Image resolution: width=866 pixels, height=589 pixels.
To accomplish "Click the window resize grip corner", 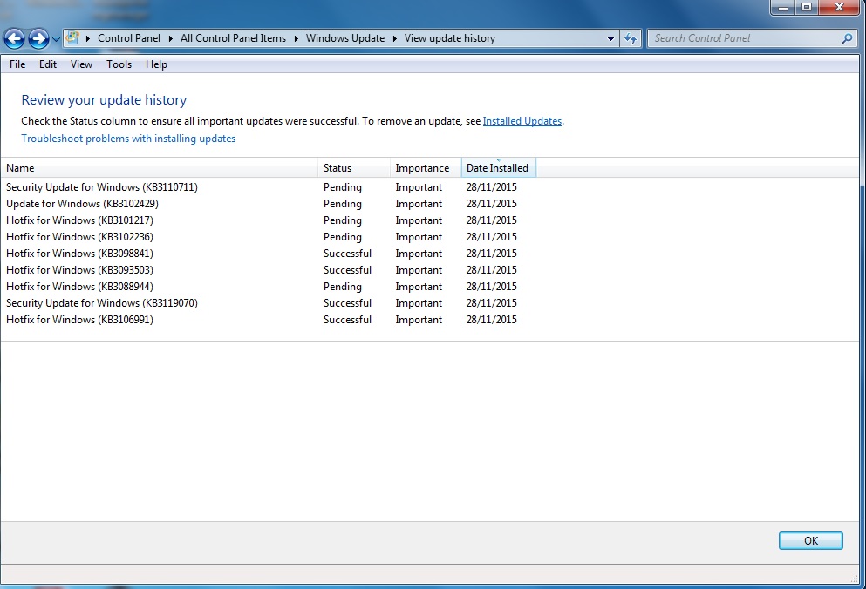I will (x=855, y=578).
